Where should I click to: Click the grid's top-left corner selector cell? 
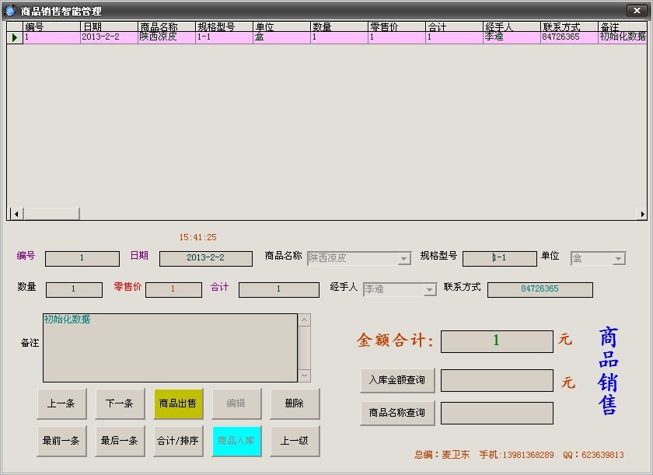15,26
